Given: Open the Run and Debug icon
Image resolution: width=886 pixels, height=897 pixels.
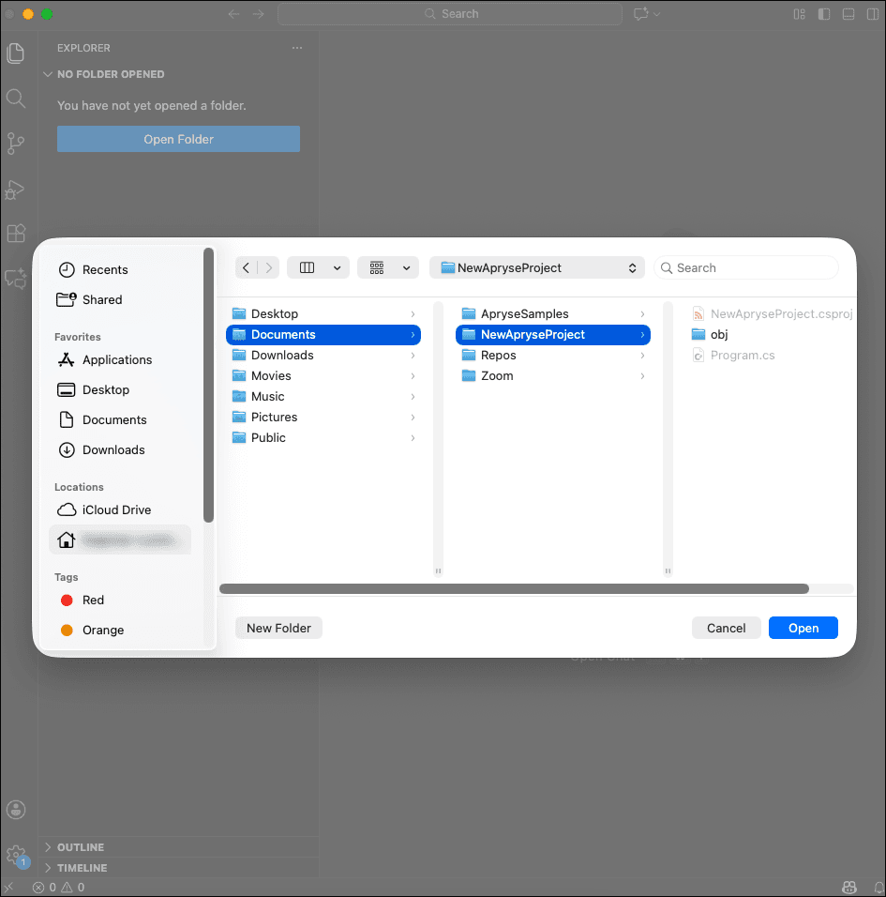Looking at the screenshot, I should (x=16, y=189).
